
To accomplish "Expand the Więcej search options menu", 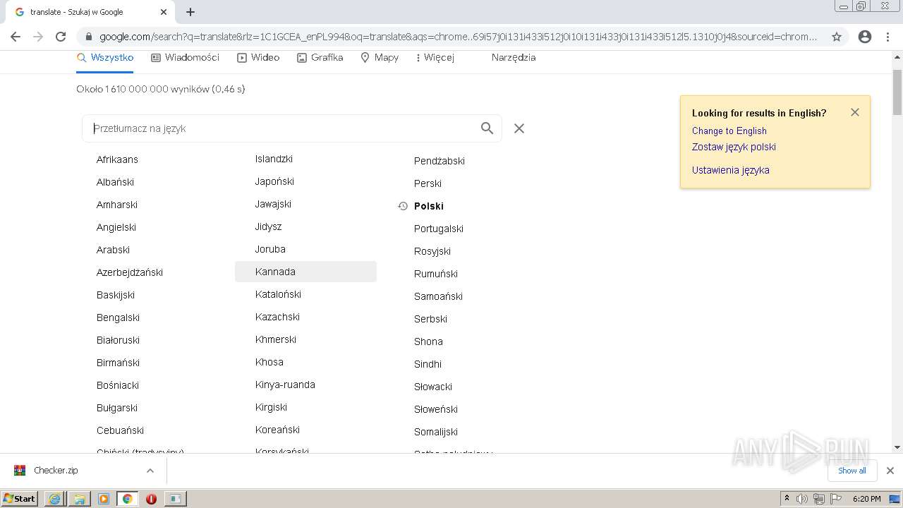I will (x=435, y=58).
